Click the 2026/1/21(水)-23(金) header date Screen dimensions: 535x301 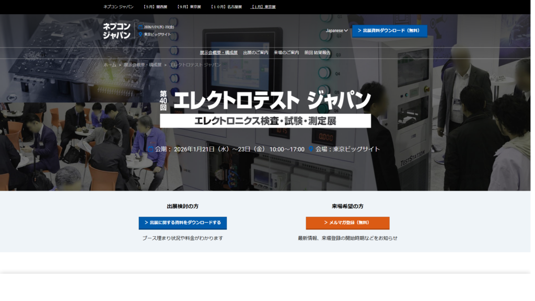tap(159, 27)
